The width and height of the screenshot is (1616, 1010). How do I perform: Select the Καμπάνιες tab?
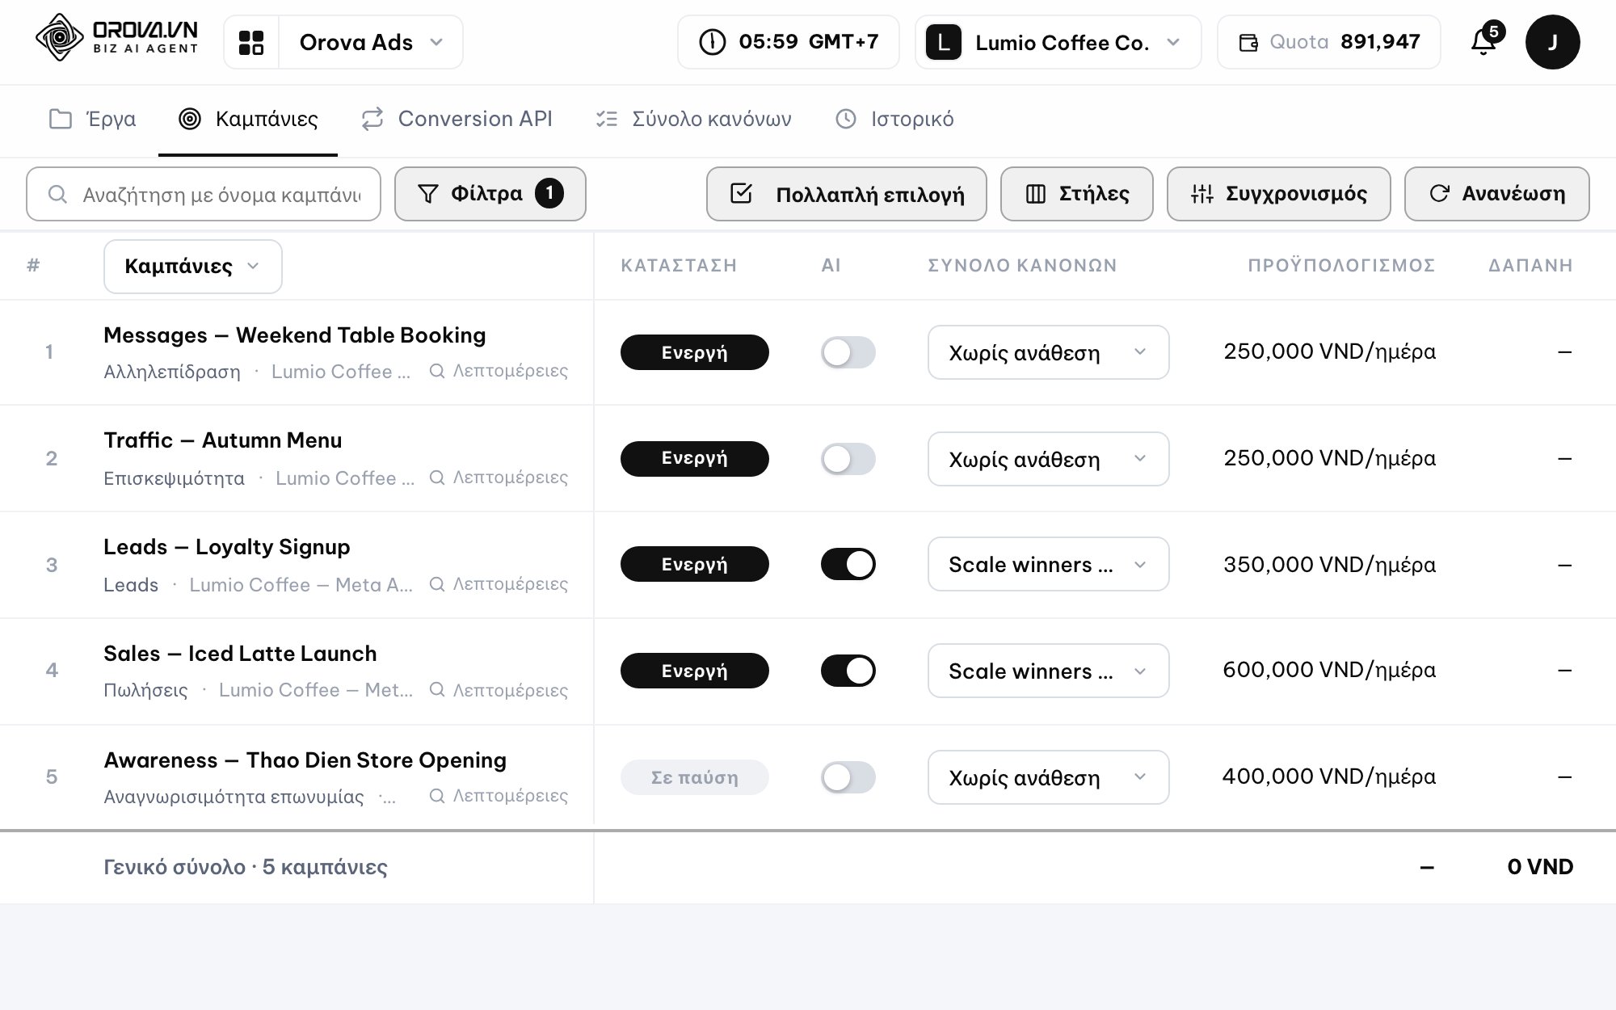point(248,120)
